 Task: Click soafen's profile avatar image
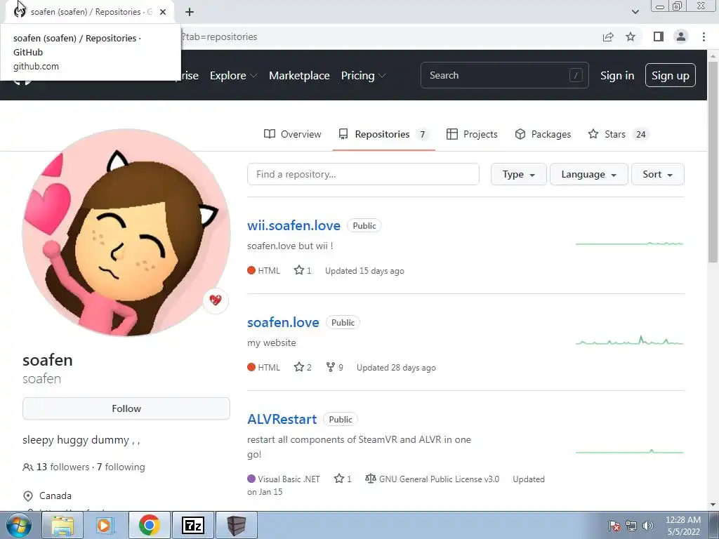tap(126, 232)
